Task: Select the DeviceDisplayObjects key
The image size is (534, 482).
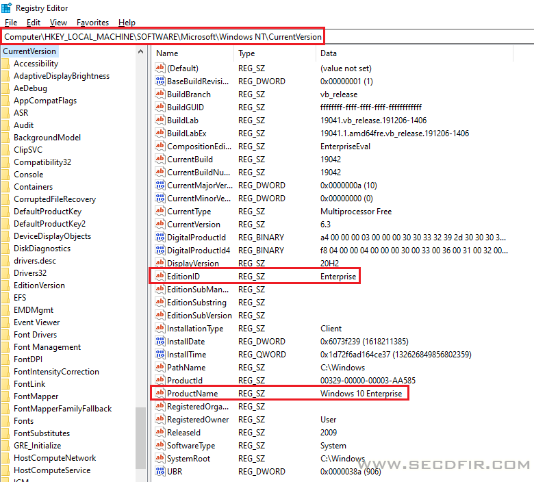Action: (52, 236)
